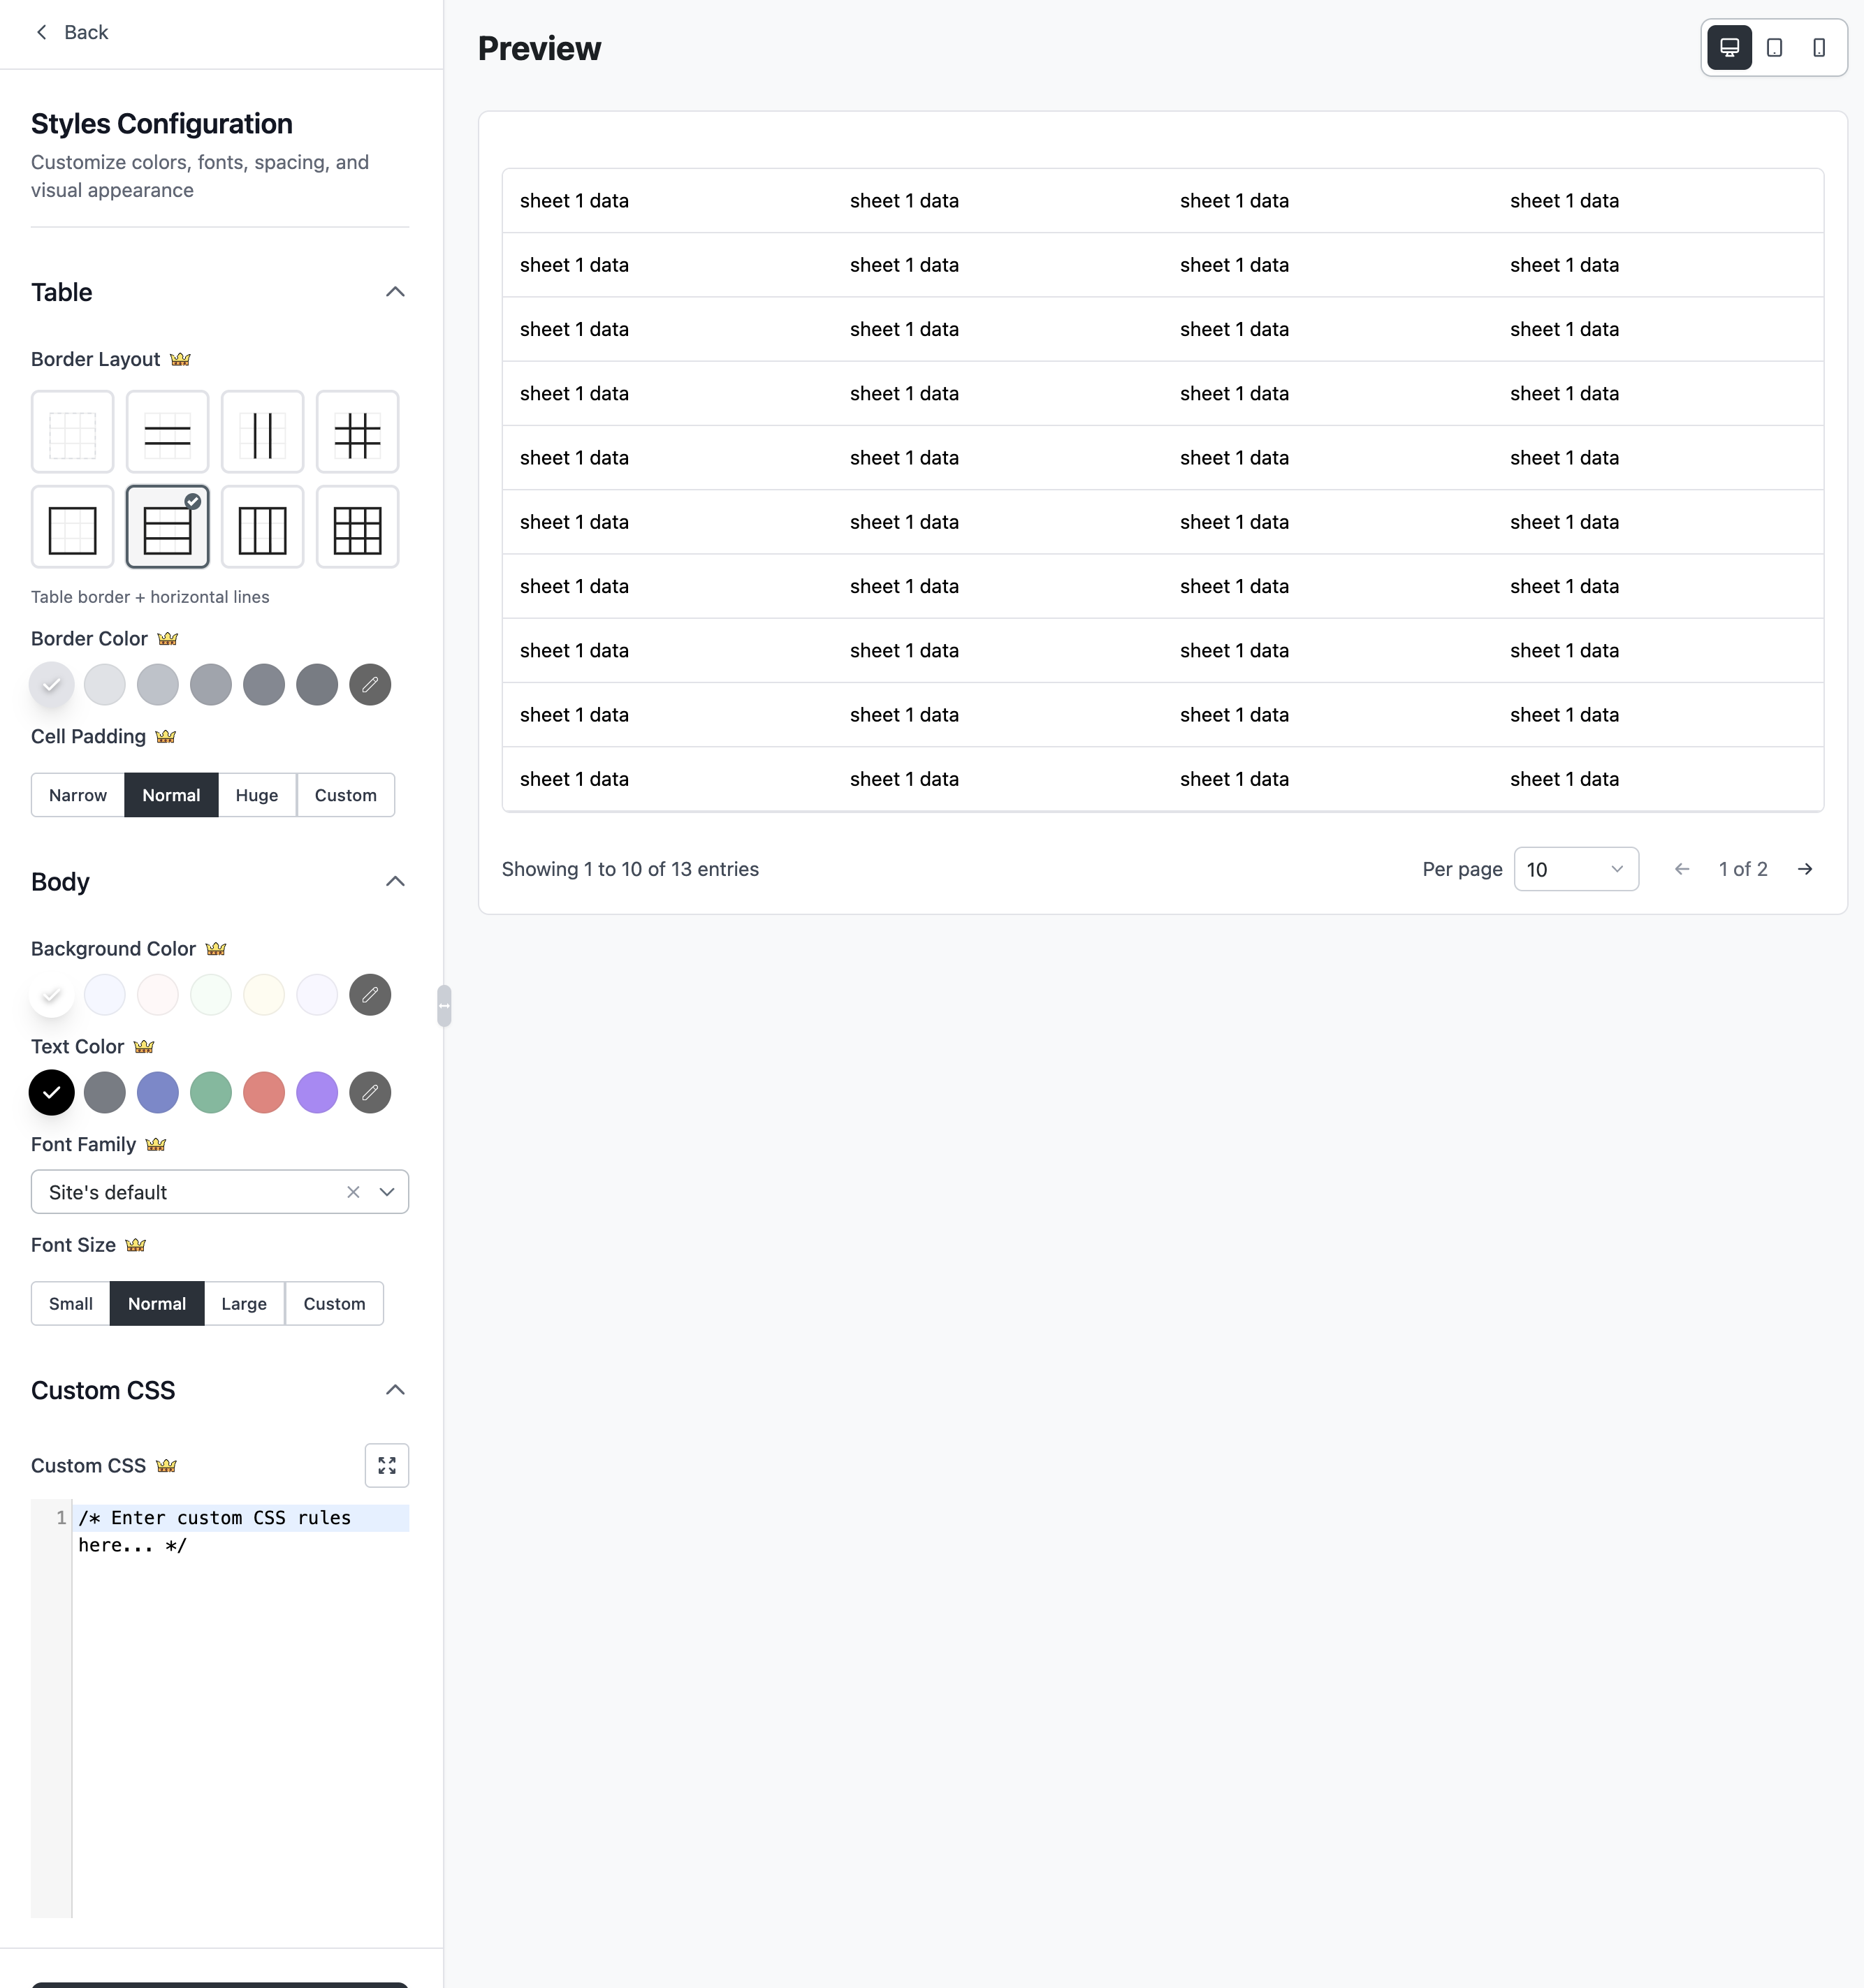
Task: Click the crown icon beside Text Color
Action: point(144,1046)
